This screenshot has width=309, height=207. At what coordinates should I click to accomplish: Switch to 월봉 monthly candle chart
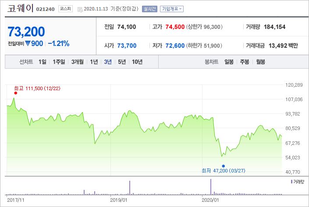(260, 62)
